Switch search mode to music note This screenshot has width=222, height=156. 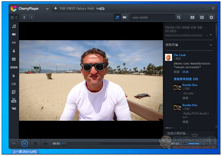pos(117,17)
